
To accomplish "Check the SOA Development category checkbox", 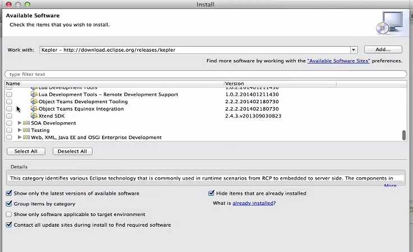I will point(9,123).
